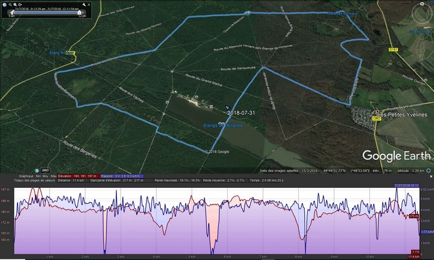Click the Route de Serqueuse label

pos(238,68)
